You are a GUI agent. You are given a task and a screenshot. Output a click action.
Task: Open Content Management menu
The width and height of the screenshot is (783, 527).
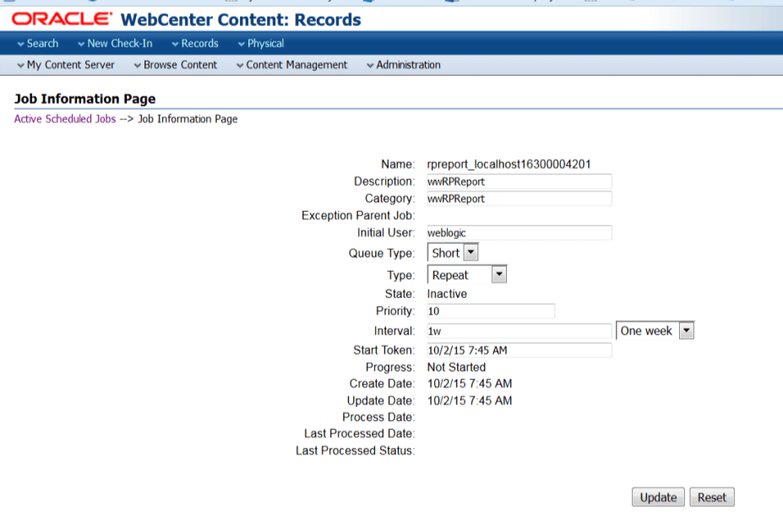(291, 65)
